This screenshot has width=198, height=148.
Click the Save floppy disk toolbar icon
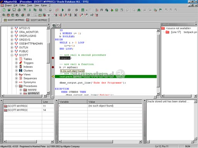click(14, 10)
